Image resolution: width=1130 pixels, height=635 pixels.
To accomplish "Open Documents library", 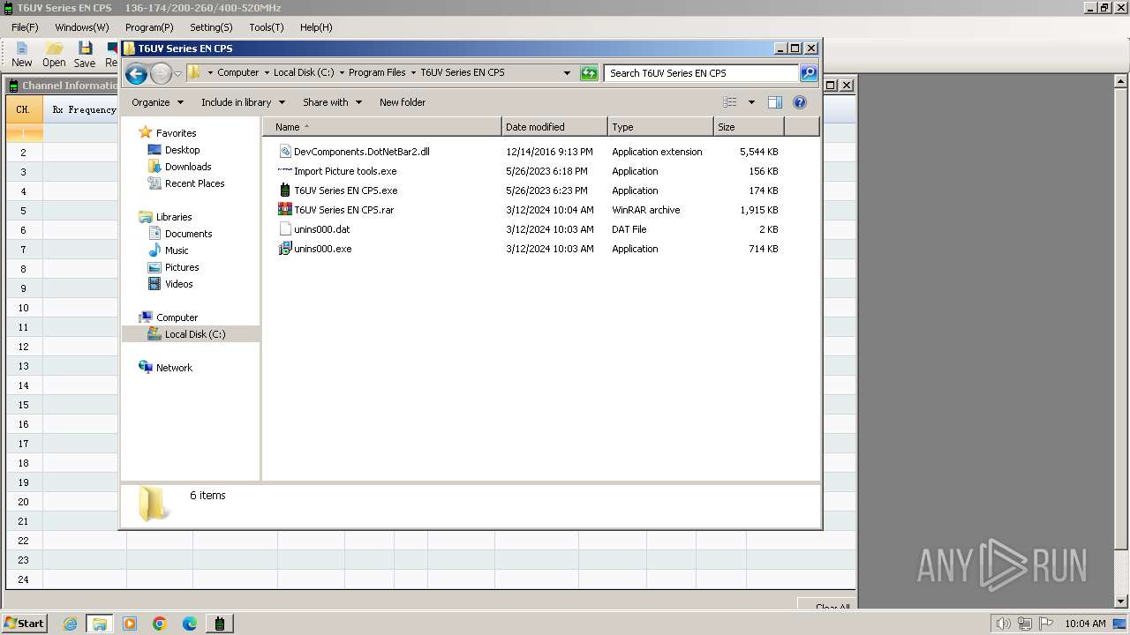I will [x=188, y=234].
